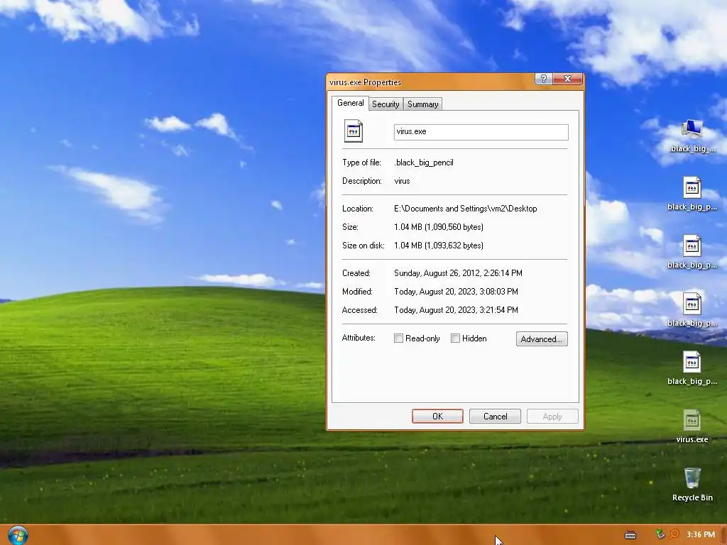This screenshot has width=727, height=545.
Task: Click the file icon beside the name field
Action: click(x=354, y=131)
